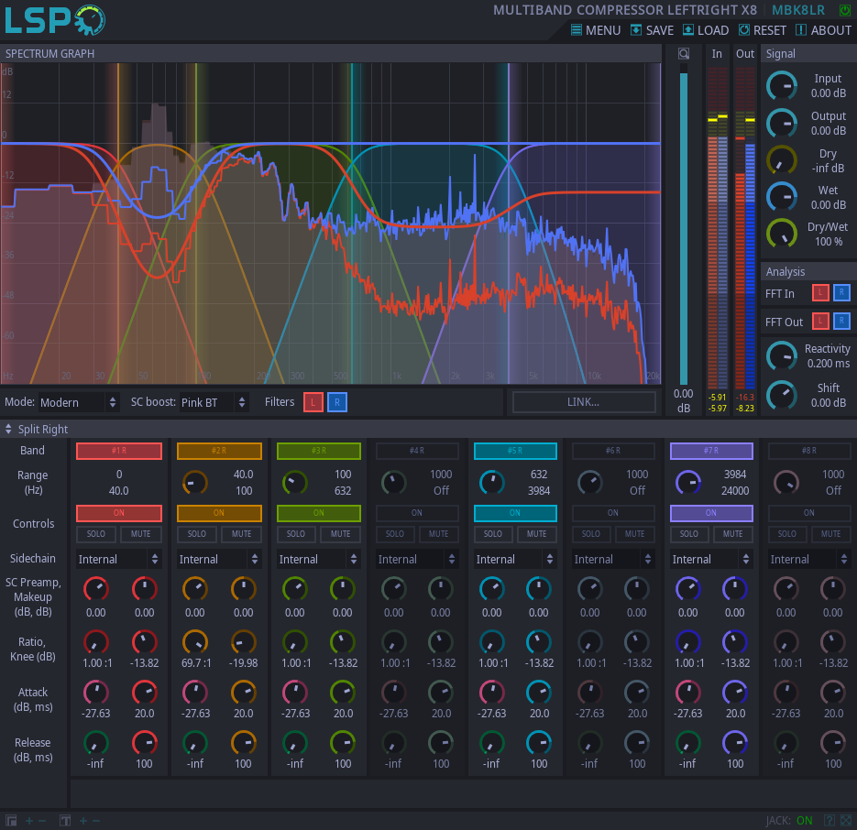Click the graph zoom vertical fader
The width and height of the screenshot is (857, 830).
(683, 224)
